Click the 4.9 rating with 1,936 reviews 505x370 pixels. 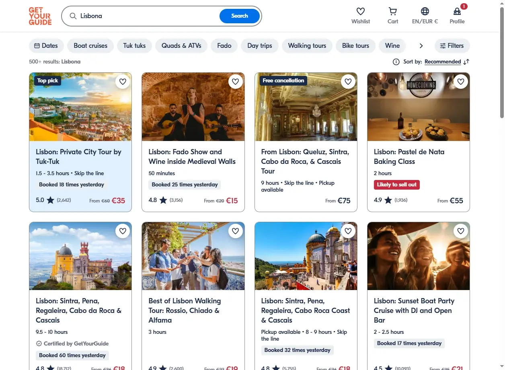(391, 200)
